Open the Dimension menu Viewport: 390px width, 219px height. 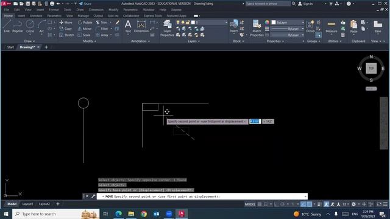click(x=96, y=10)
